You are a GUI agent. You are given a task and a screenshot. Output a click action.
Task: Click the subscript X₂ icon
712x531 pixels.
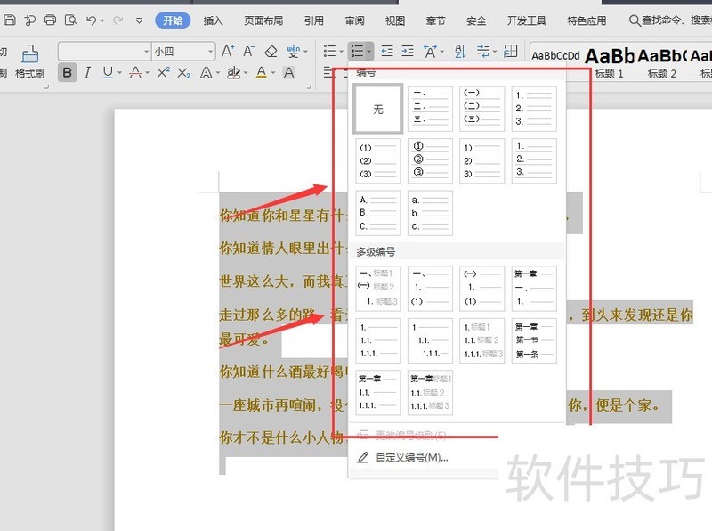[x=183, y=73]
